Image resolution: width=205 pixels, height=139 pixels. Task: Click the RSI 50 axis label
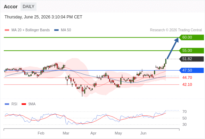click(x=184, y=118)
